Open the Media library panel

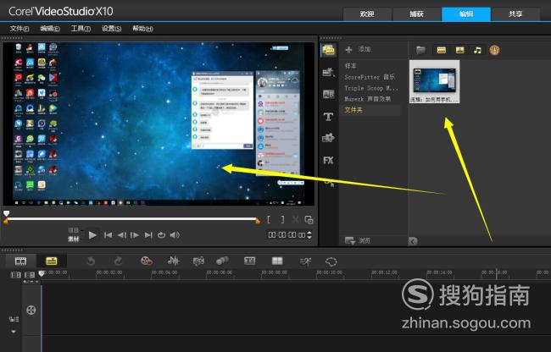click(328, 50)
